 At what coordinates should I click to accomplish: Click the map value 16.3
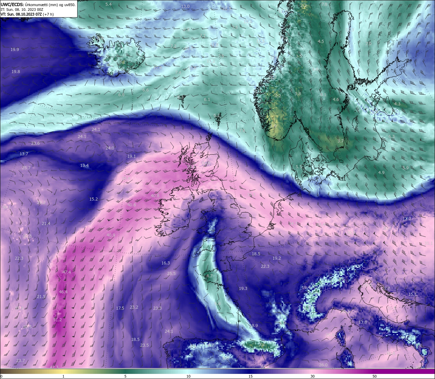pyautogui.click(x=166, y=263)
